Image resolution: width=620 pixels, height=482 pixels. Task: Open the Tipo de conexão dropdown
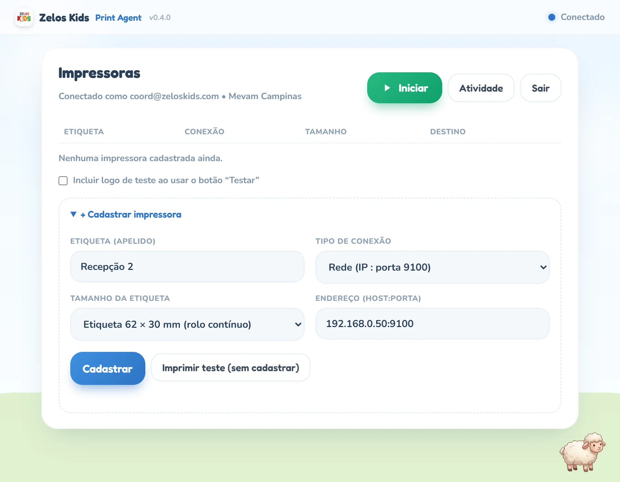pyautogui.click(x=432, y=267)
